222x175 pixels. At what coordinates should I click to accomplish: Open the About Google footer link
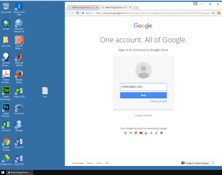[x=78, y=163]
